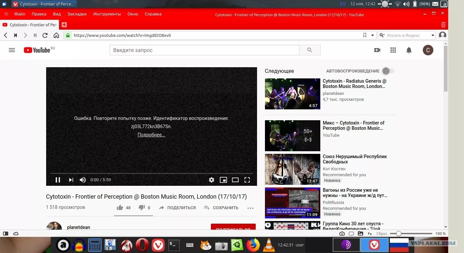The width and height of the screenshot is (464, 253).
Task: Open page actions angle-brackets icon
Action: pos(370,234)
